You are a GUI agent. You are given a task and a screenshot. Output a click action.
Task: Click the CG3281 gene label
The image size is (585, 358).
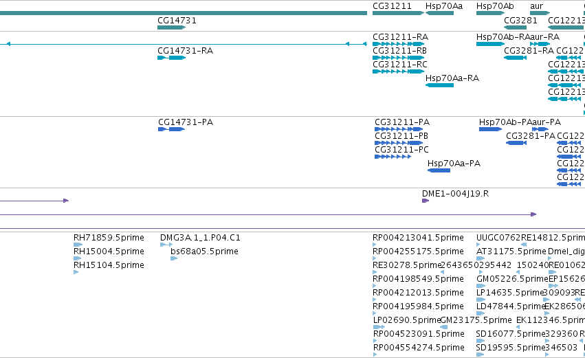pyautogui.click(x=520, y=21)
